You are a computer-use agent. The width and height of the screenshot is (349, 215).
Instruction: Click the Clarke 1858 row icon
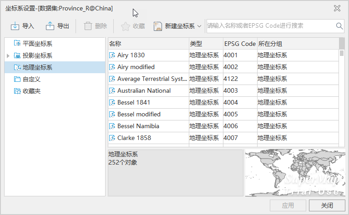[112, 138]
